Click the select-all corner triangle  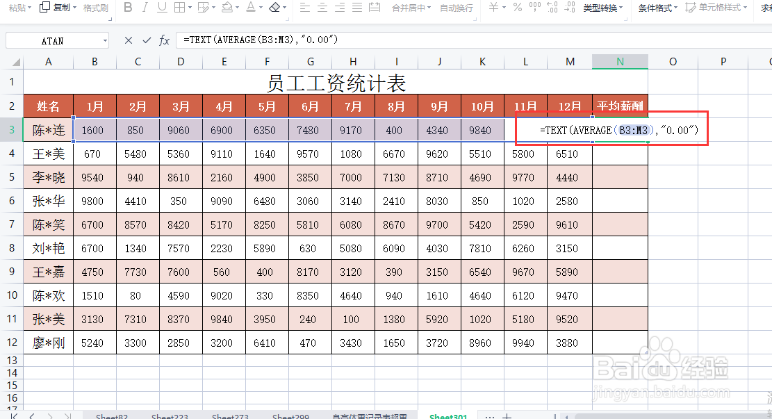(x=16, y=62)
